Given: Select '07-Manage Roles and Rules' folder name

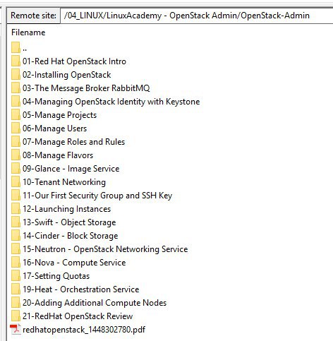Looking at the screenshot, I should 73,142.
